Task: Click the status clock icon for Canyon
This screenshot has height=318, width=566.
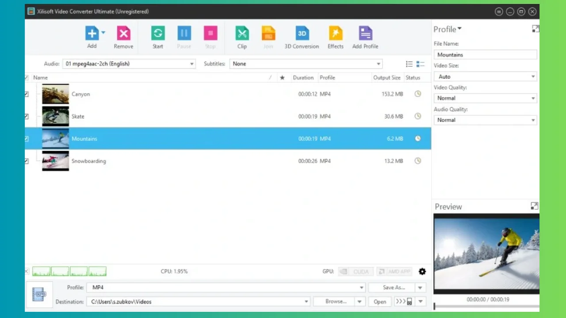Action: [418, 94]
